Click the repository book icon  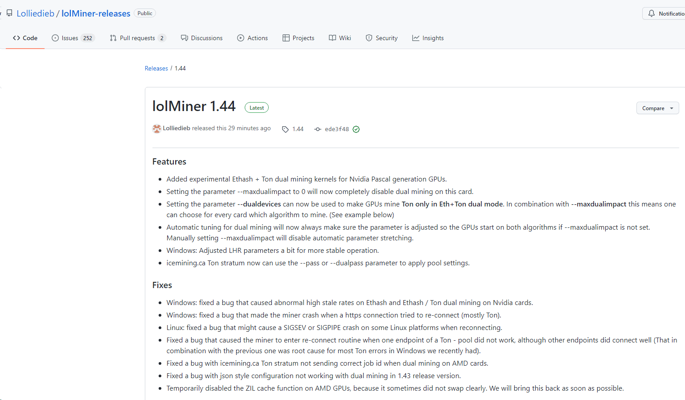point(9,13)
